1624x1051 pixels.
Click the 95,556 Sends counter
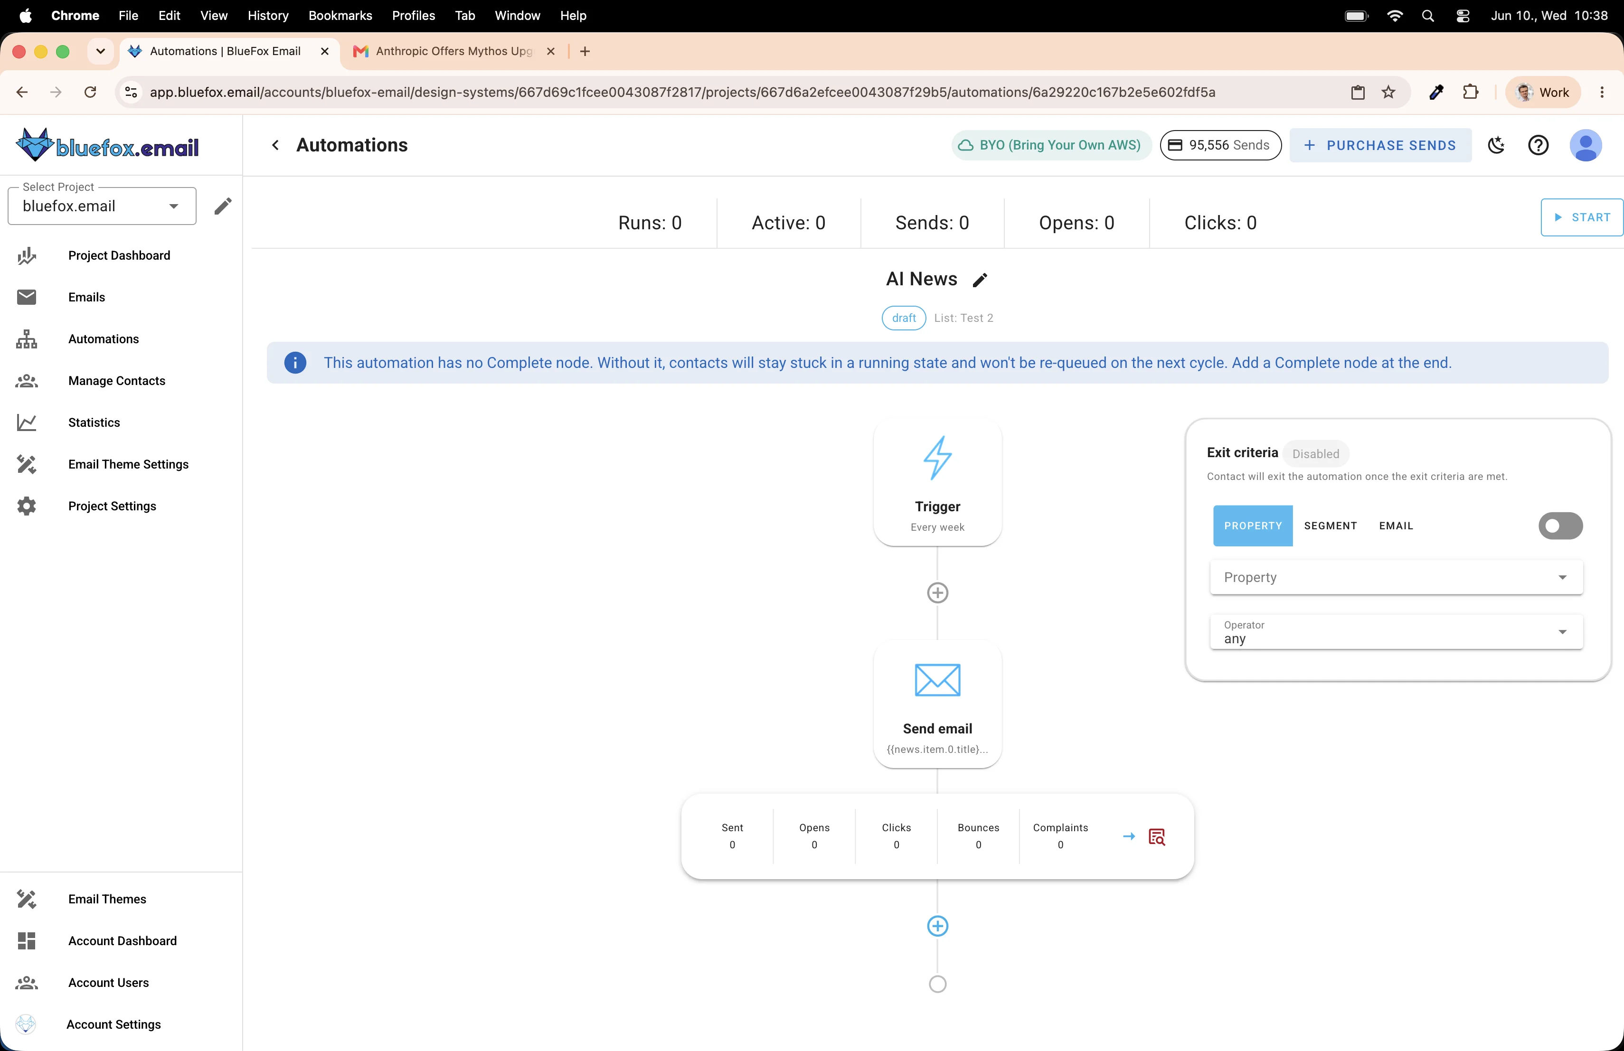tap(1220, 145)
